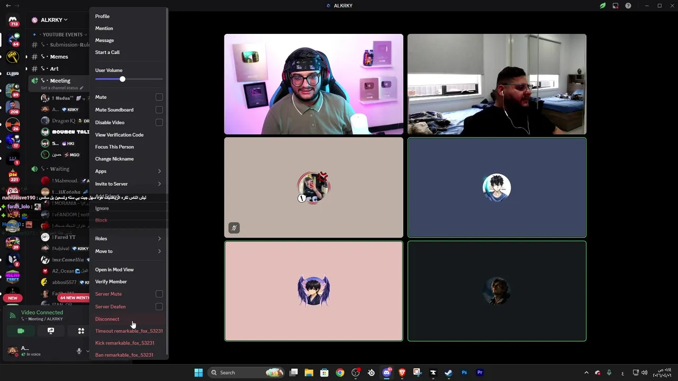Adjust the User Volume slider handle
678x381 pixels.
[122, 79]
